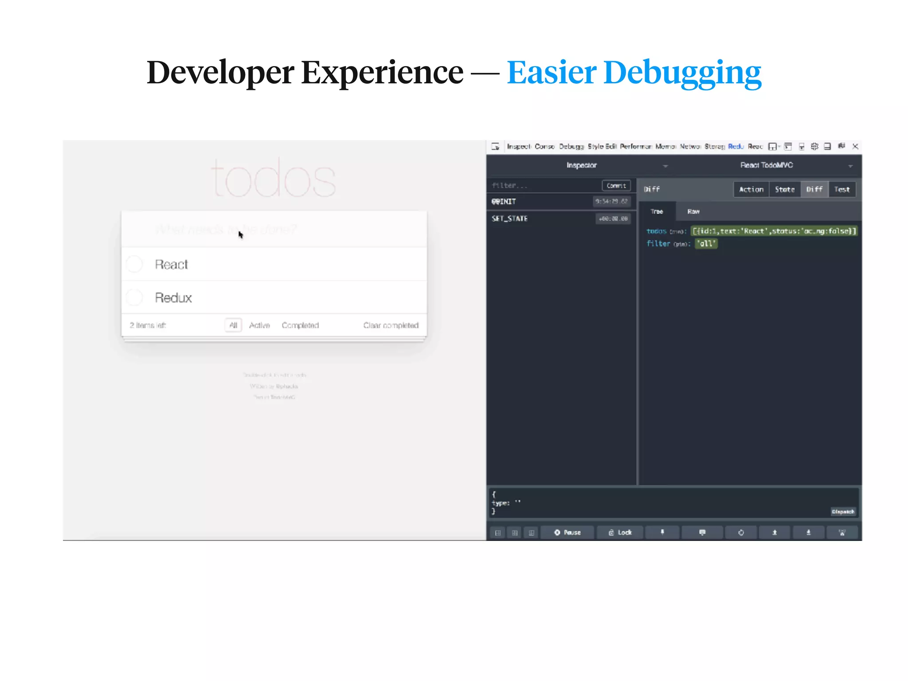908x681 pixels.
Task: Open the Dispatcher keyboard icon button
Action: [702, 532]
